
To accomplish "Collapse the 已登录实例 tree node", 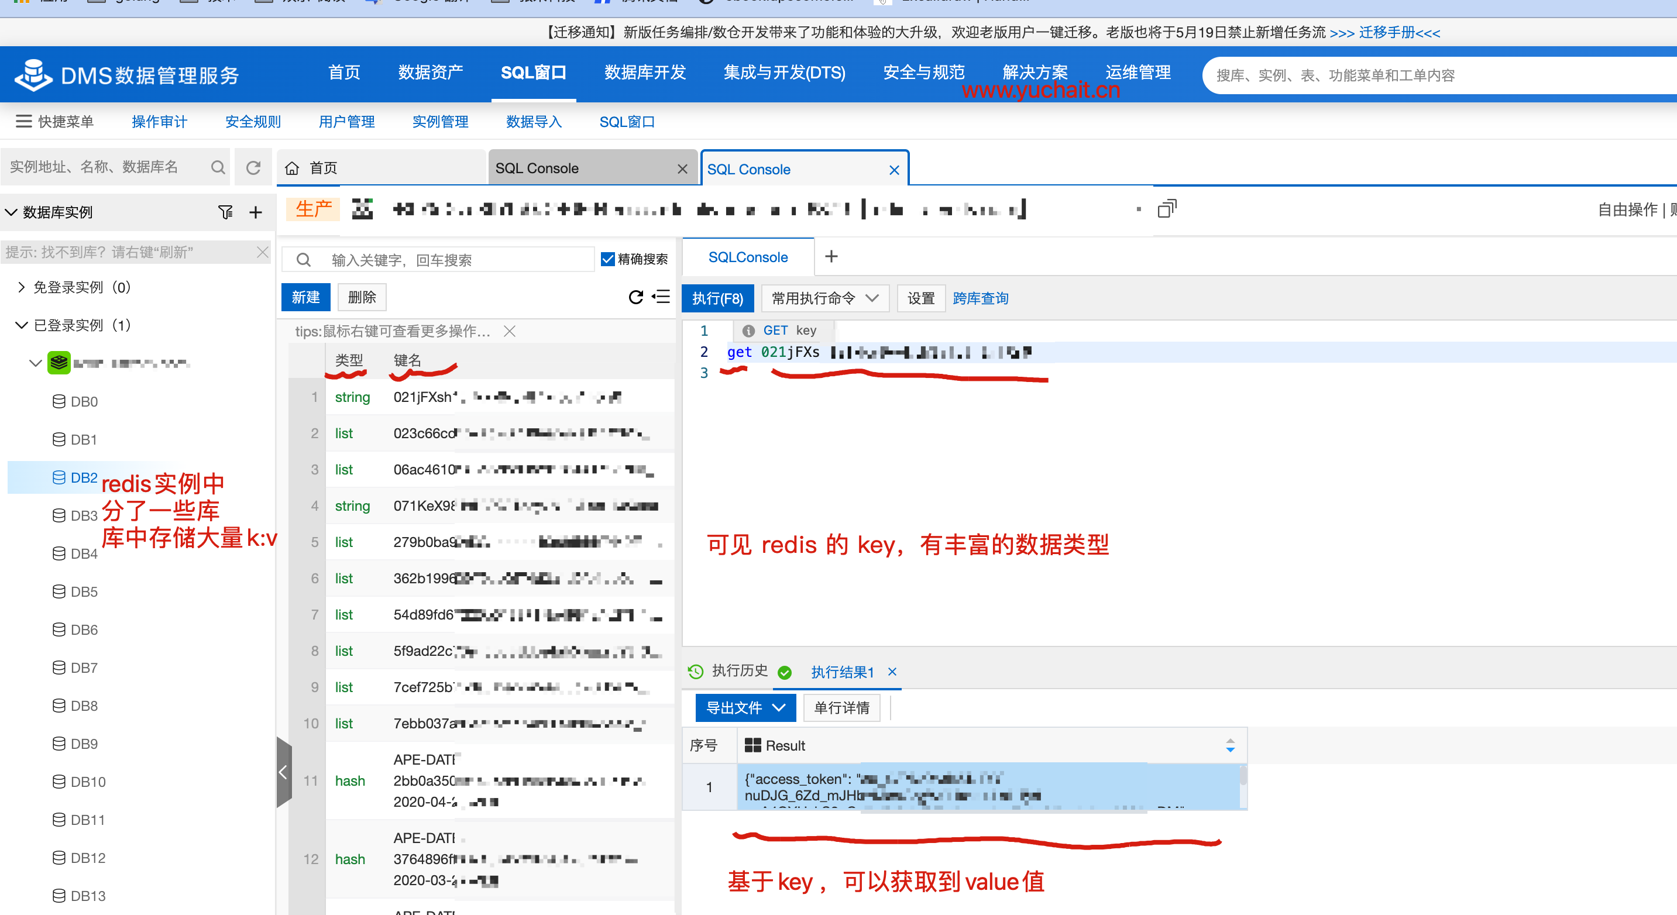I will (22, 325).
